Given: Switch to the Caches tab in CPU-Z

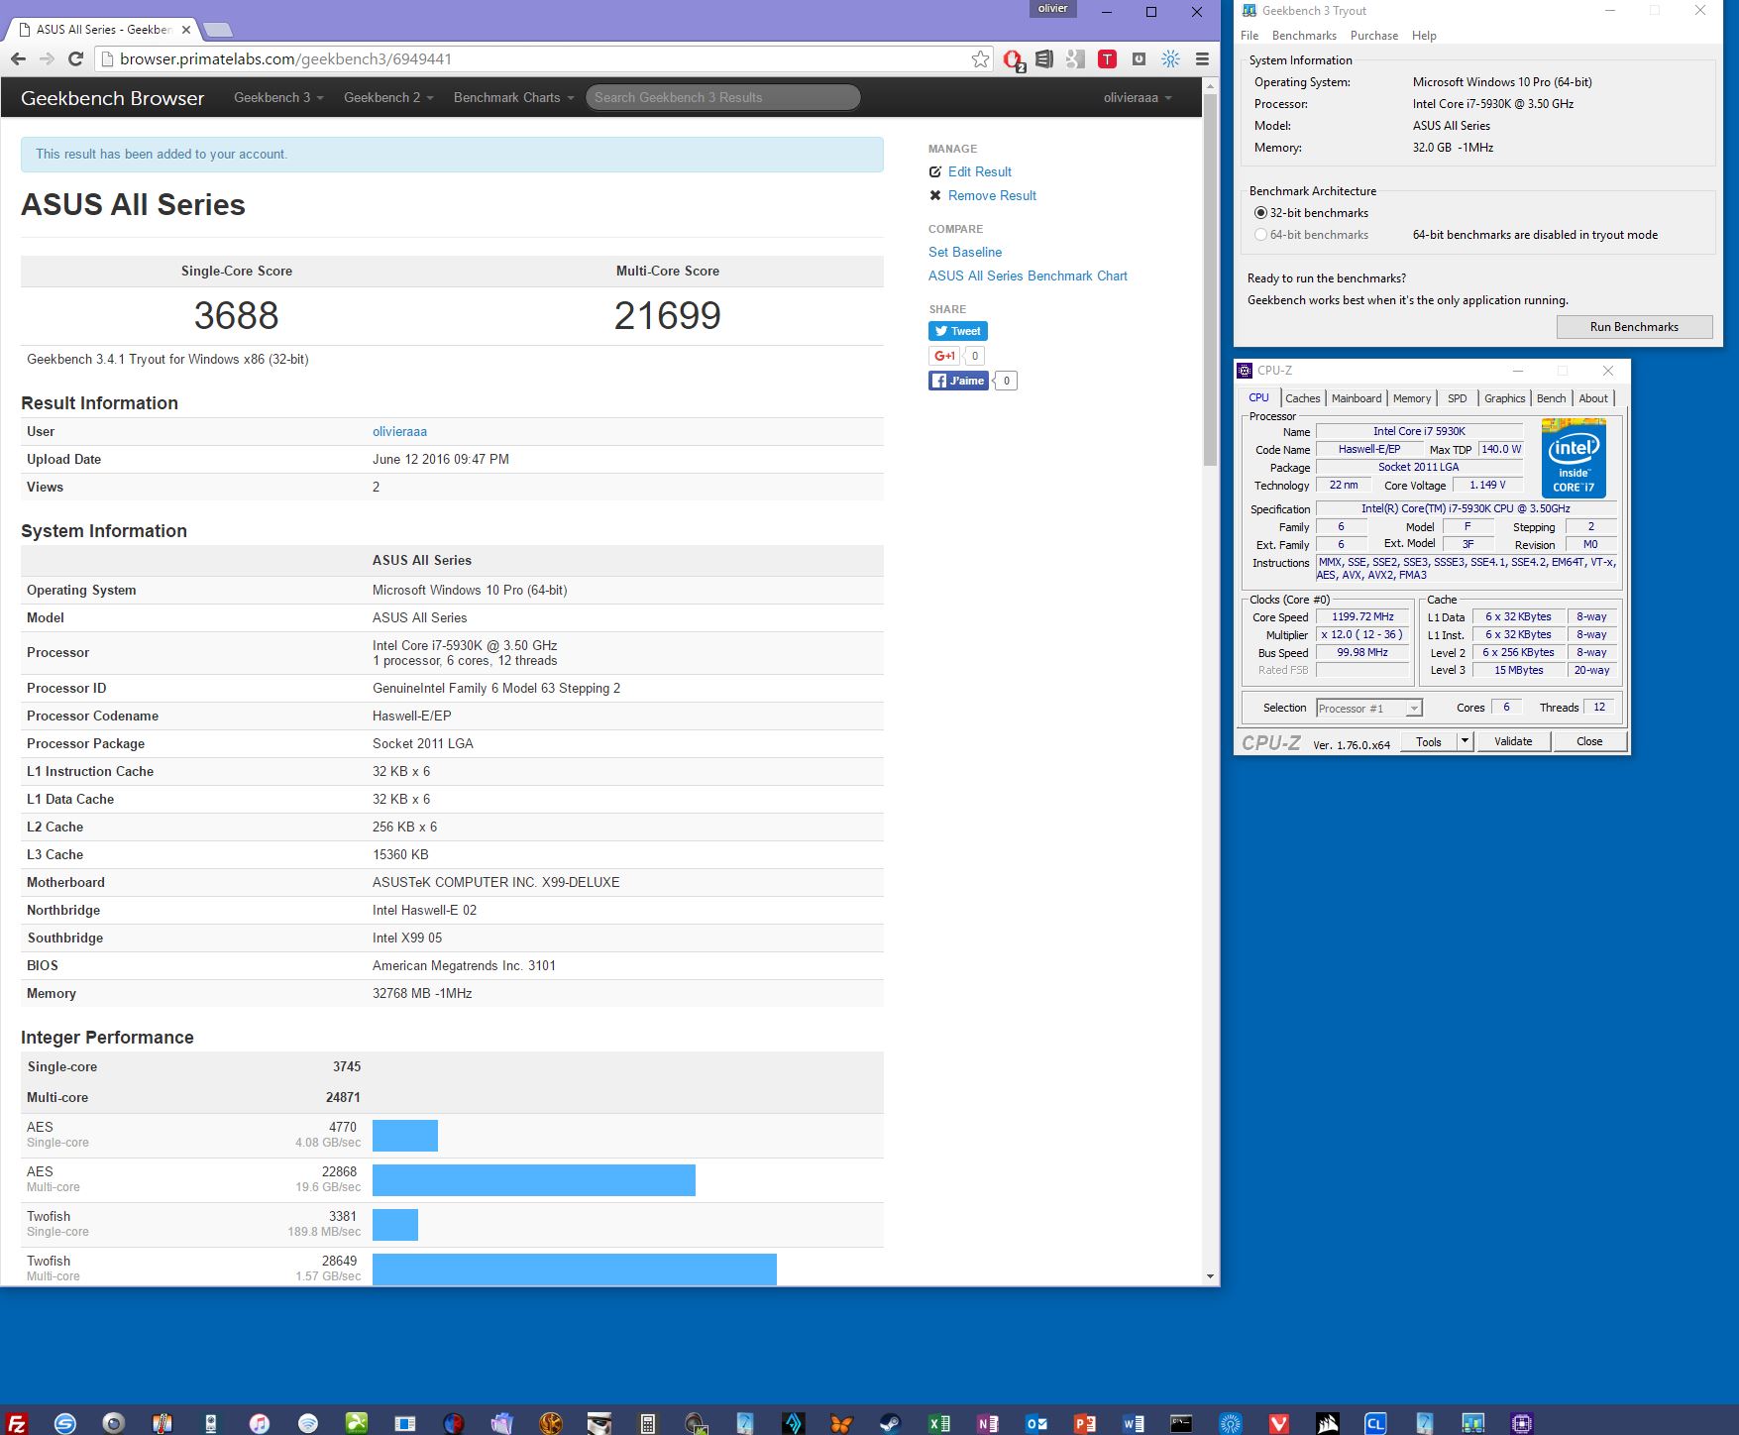Looking at the screenshot, I should click(1303, 398).
